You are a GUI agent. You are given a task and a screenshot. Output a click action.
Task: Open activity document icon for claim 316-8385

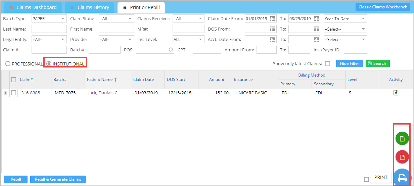396,93
